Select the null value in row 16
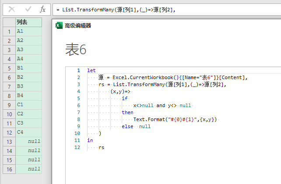This screenshot has height=184, width=281. [x=29, y=169]
